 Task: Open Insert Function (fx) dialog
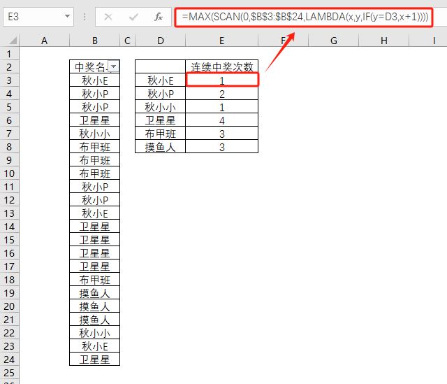(159, 17)
